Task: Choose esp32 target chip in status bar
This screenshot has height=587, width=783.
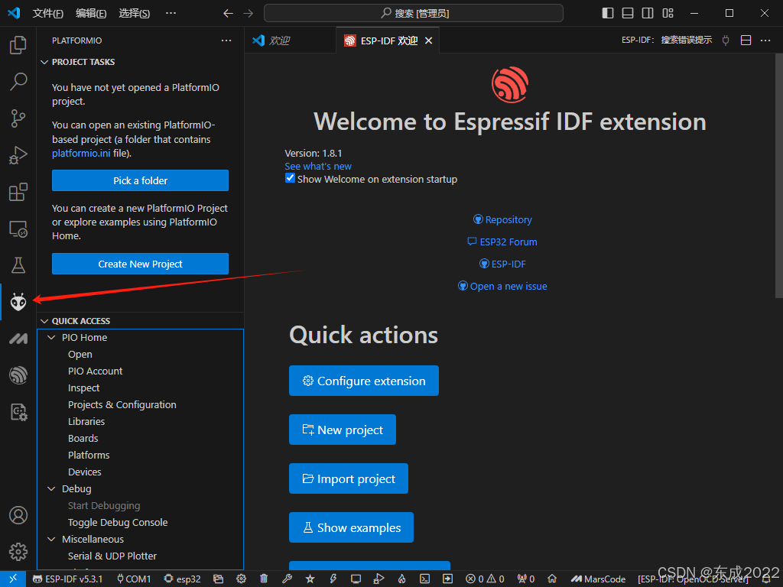Action: tap(182, 579)
